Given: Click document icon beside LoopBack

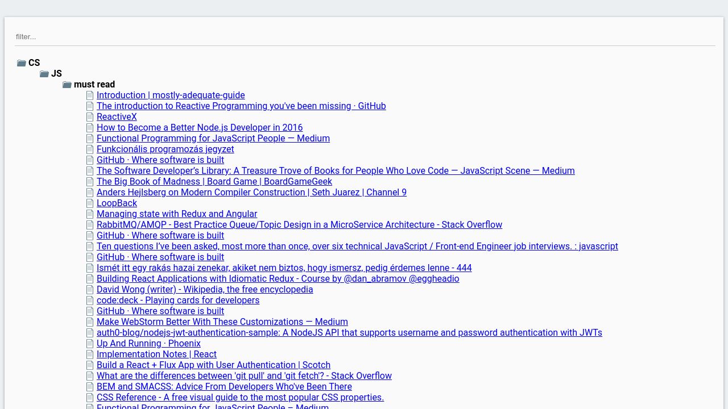Looking at the screenshot, I should pos(90,203).
